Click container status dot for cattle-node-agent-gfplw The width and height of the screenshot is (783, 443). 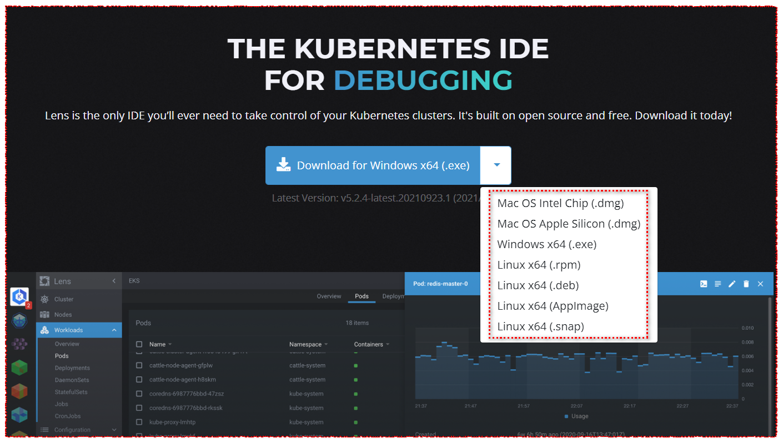click(355, 366)
